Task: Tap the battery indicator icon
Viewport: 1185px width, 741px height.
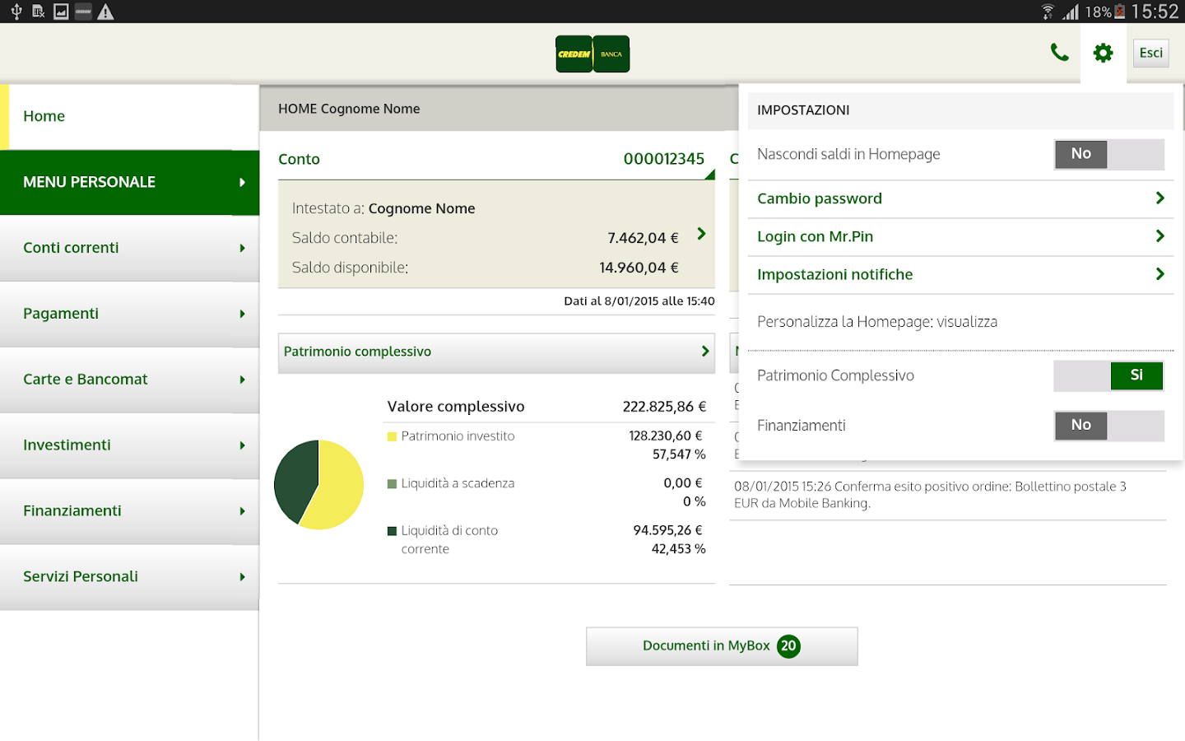Action: (1119, 12)
